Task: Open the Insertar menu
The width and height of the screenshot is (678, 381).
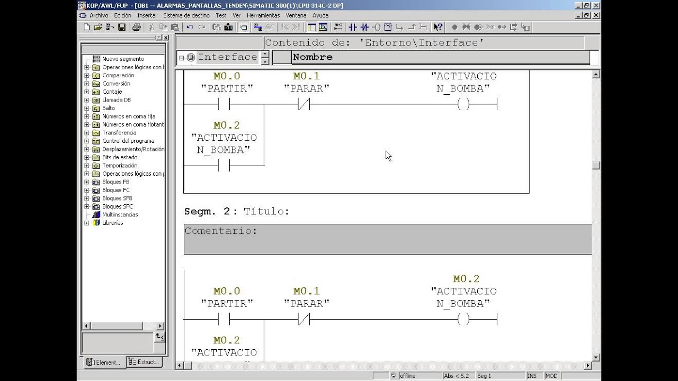Action: click(x=147, y=15)
